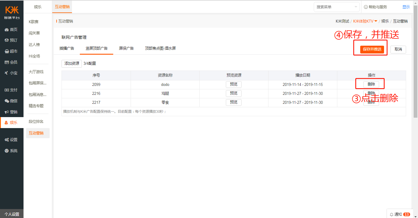Open 支付 in left sidebar
The height and width of the screenshot is (218, 418).
click(12, 90)
